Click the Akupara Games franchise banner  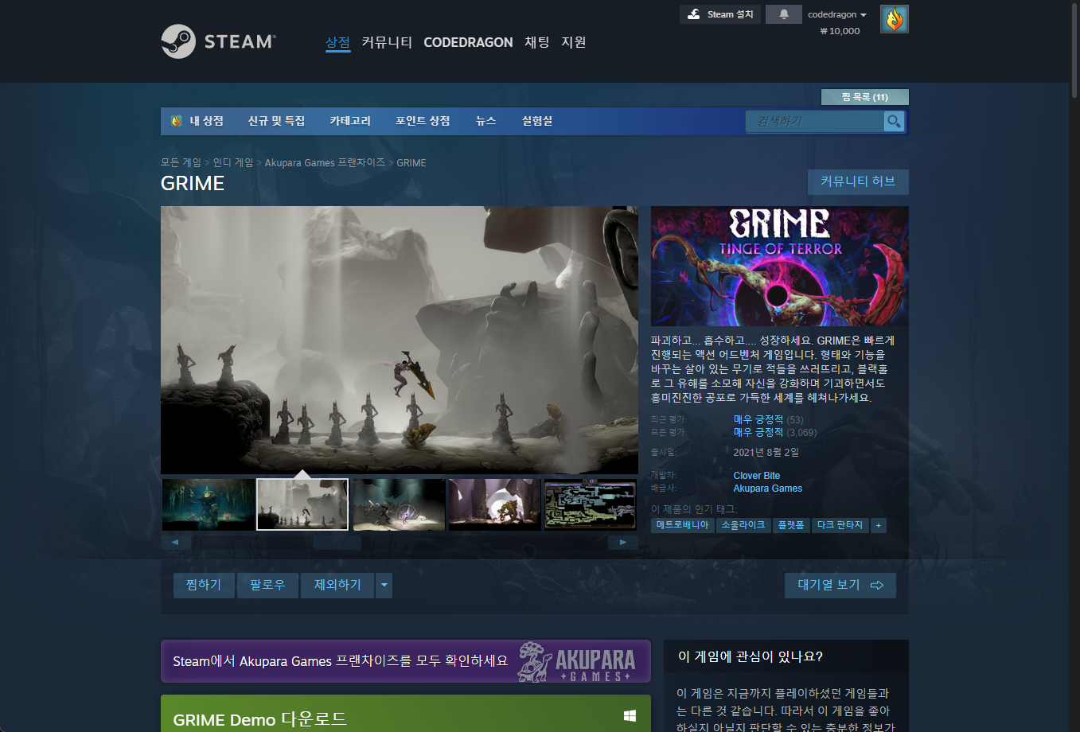point(406,661)
